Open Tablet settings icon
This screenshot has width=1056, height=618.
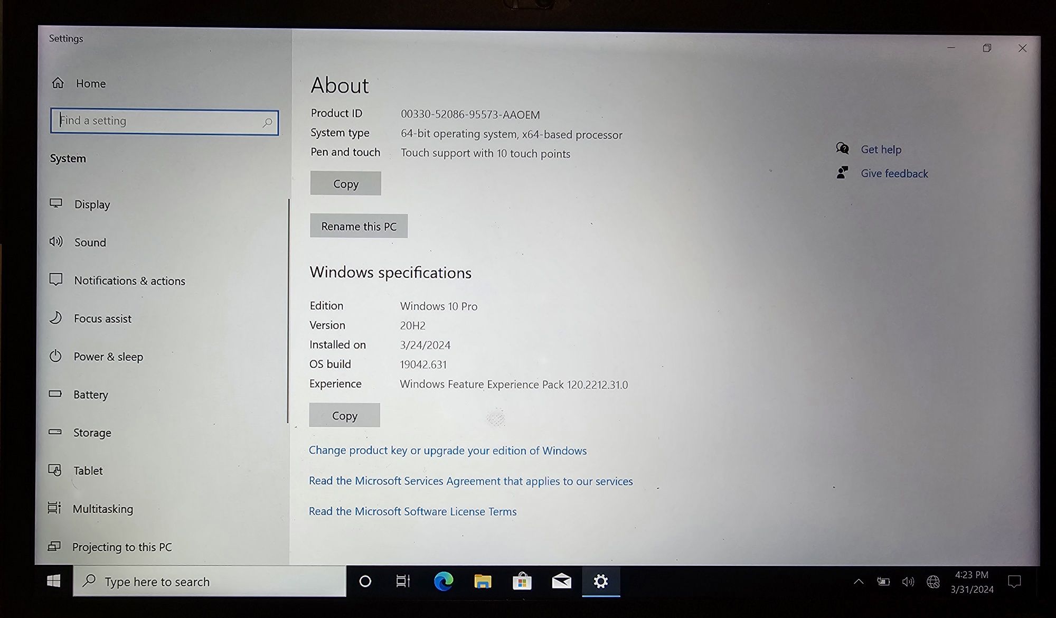56,470
